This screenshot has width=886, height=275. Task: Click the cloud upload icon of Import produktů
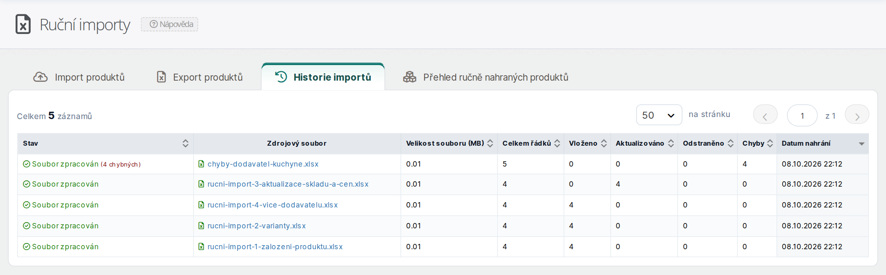coord(40,77)
